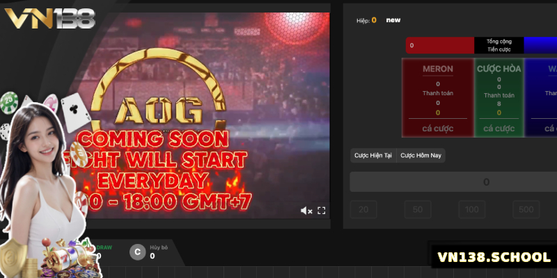This screenshot has height=278, width=557.
Task: Click the Hiệp round label
Action: 363,21
